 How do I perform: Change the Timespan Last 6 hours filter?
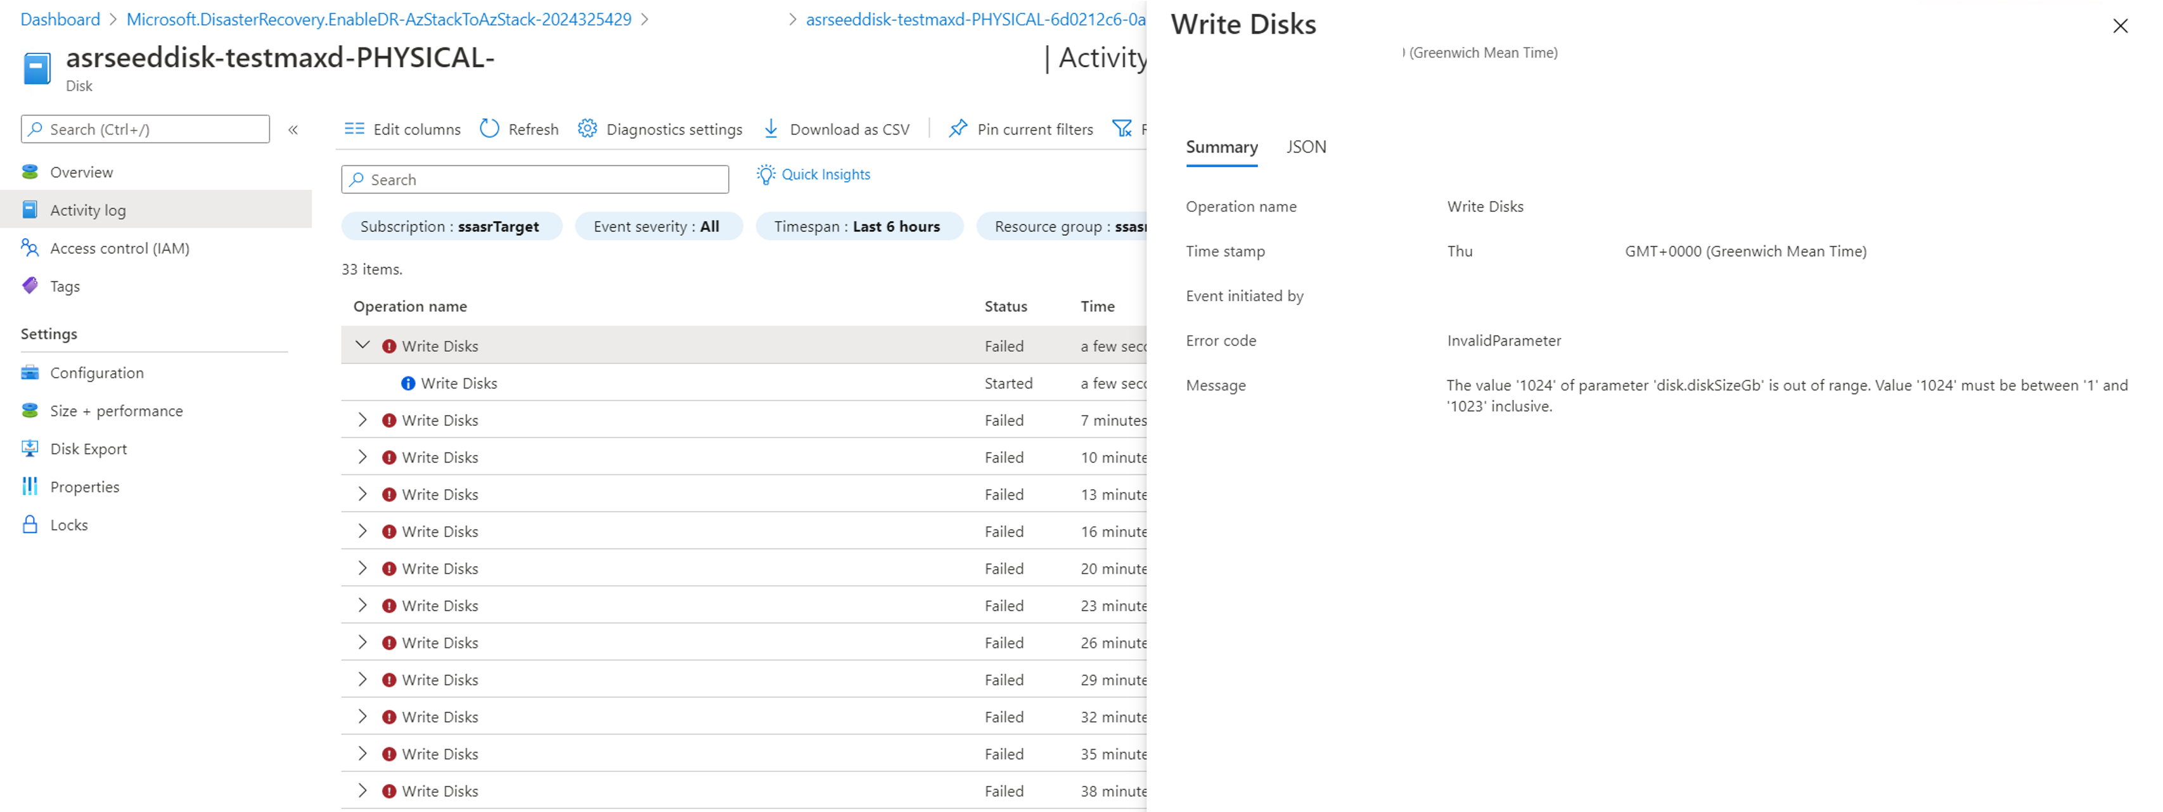click(x=858, y=226)
